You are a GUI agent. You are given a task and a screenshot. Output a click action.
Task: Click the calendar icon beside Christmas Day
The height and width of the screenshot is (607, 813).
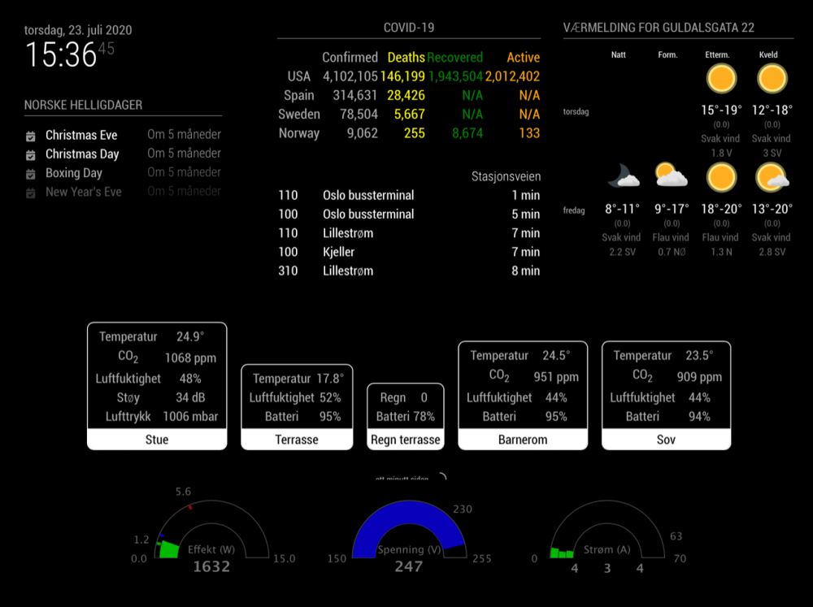tap(30, 154)
